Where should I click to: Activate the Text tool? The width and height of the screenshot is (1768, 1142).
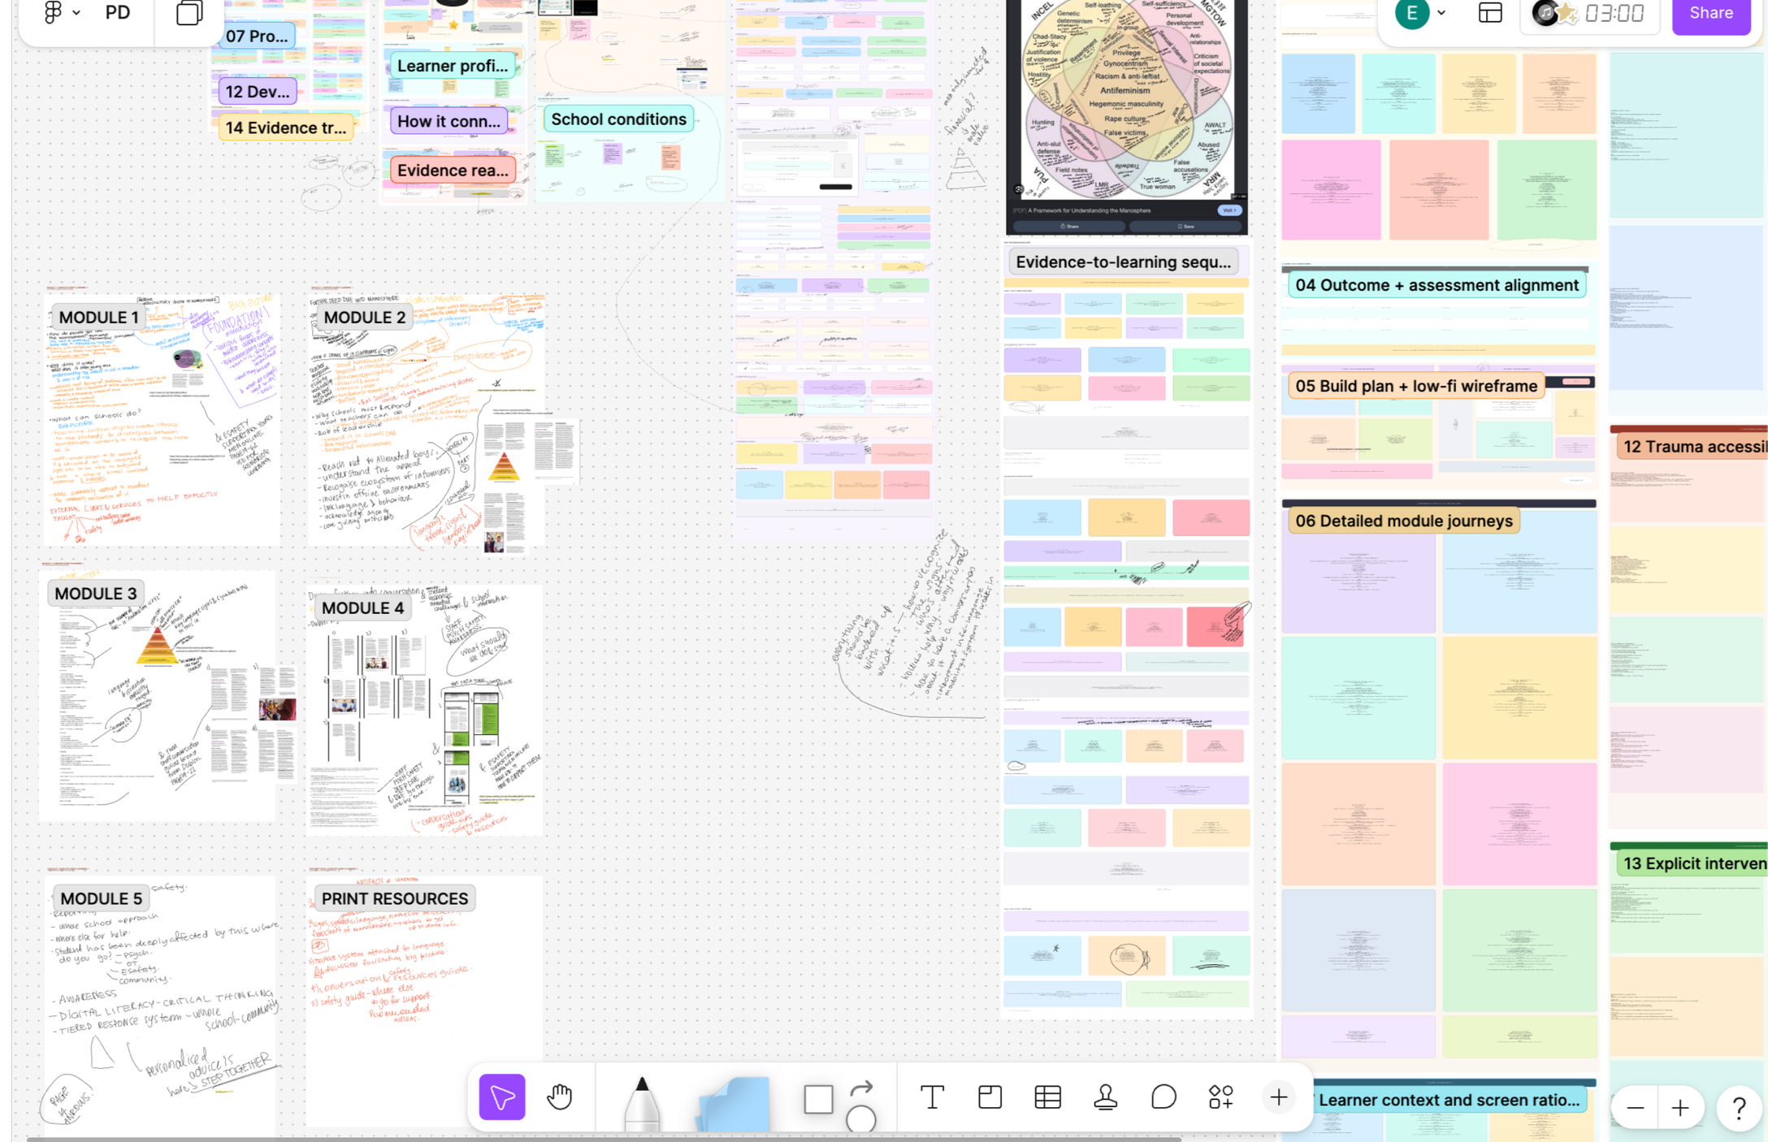[932, 1097]
